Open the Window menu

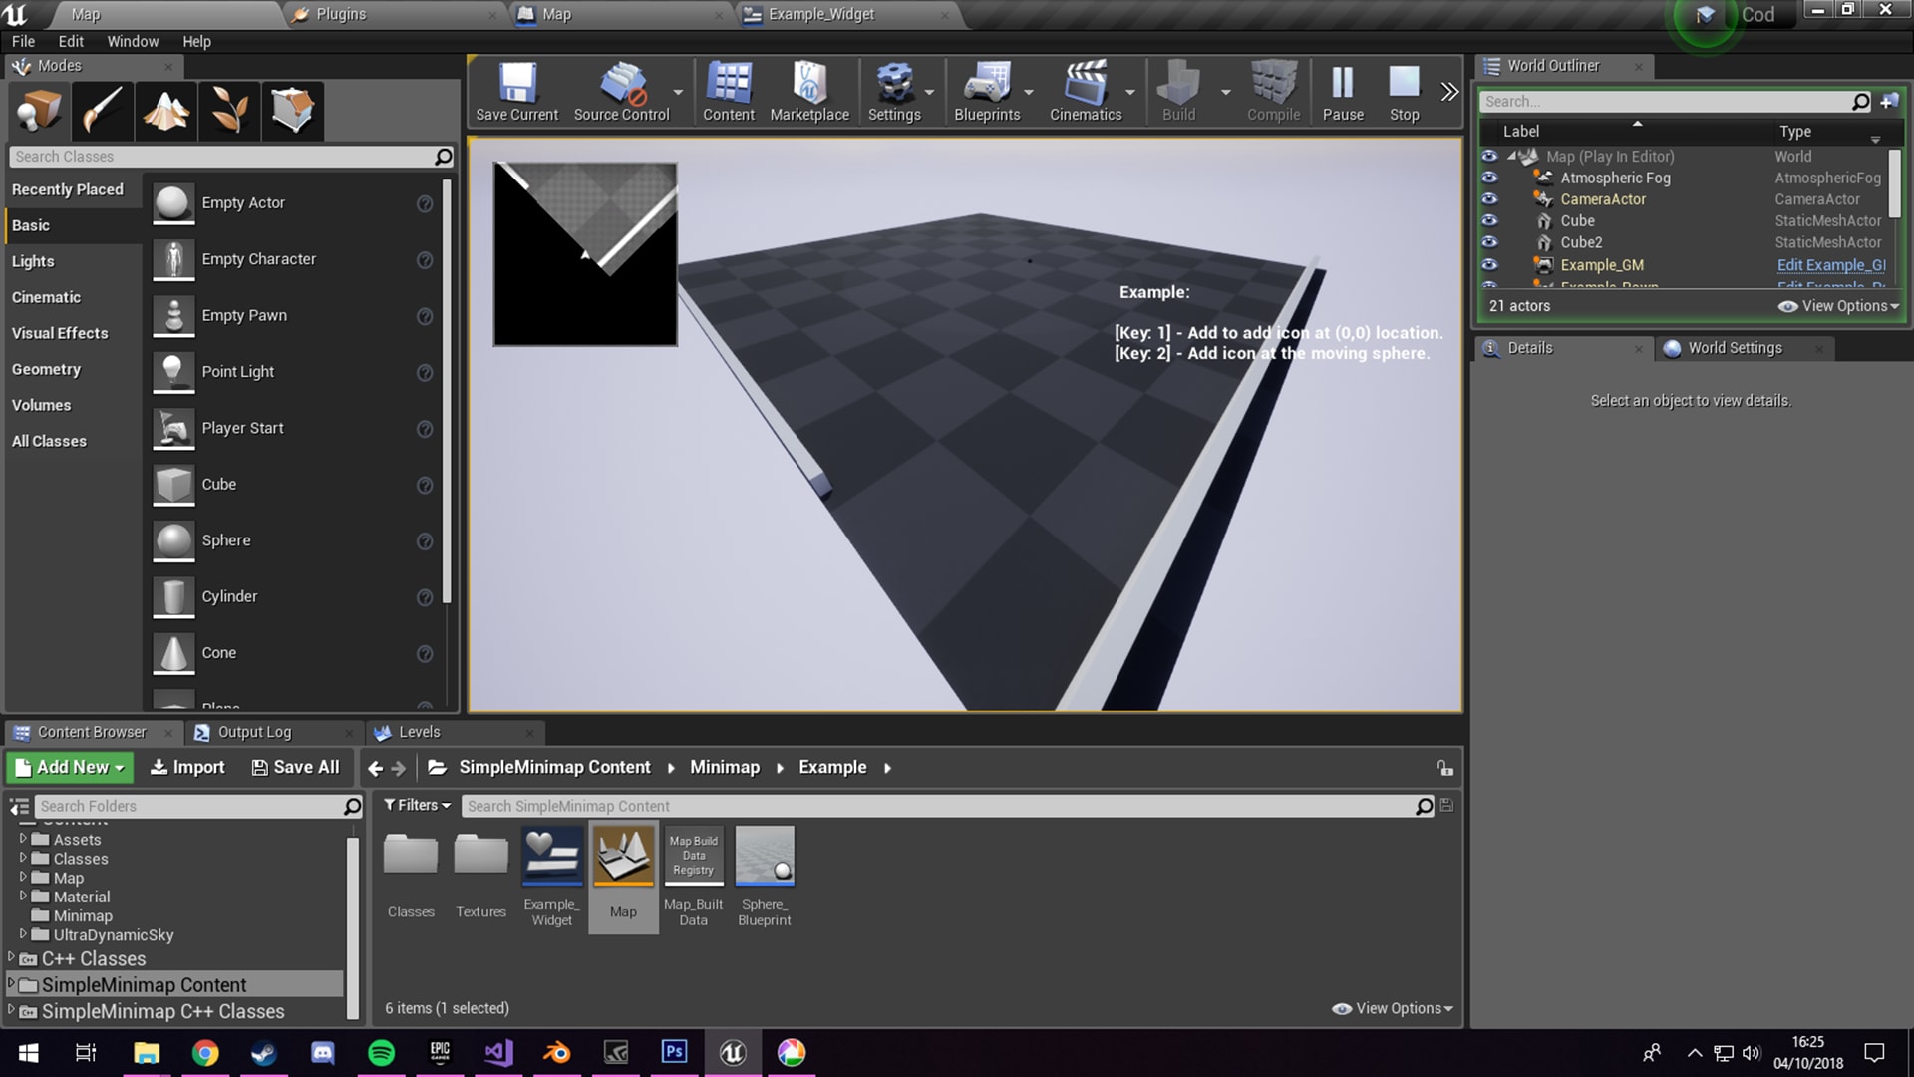[133, 42]
